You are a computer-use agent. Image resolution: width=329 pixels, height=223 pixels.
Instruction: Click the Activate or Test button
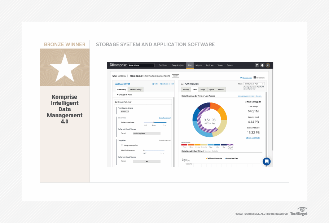click(167, 84)
